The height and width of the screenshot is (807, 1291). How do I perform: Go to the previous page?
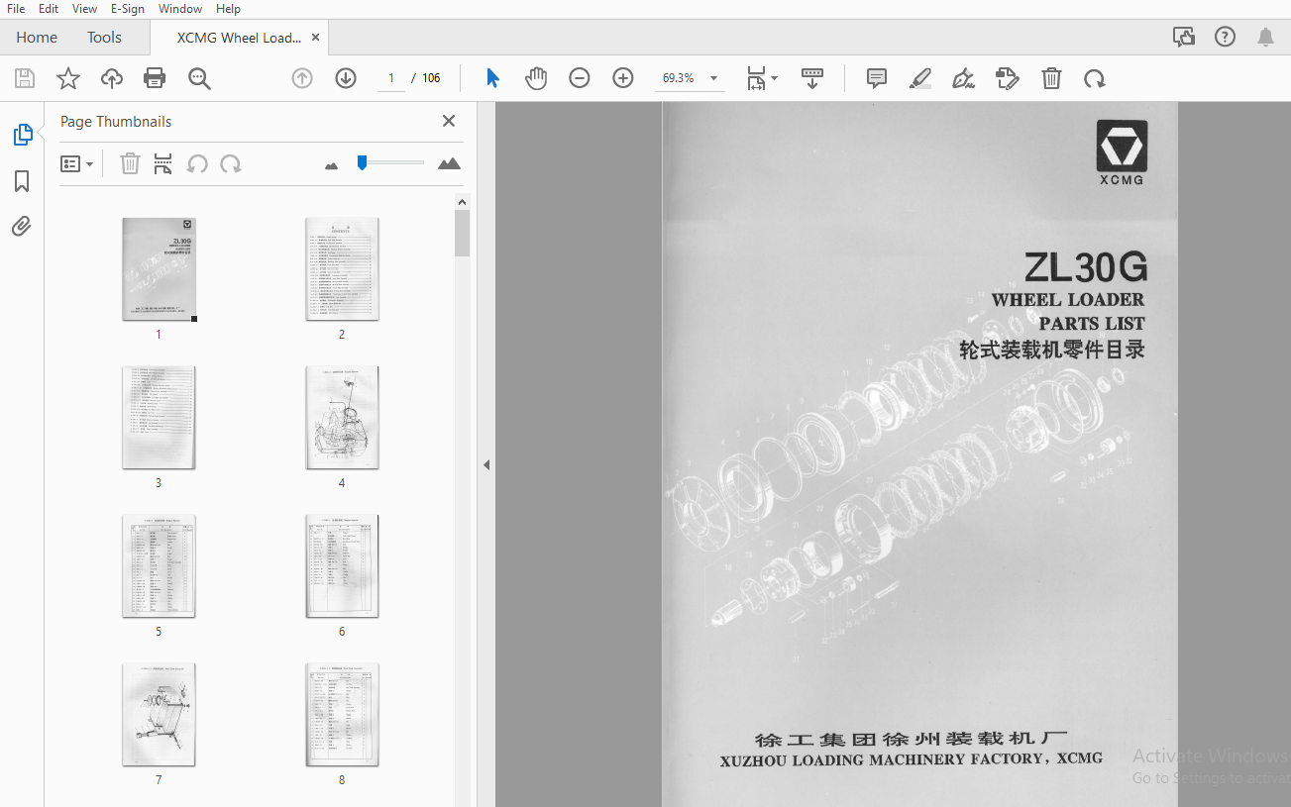tap(302, 78)
